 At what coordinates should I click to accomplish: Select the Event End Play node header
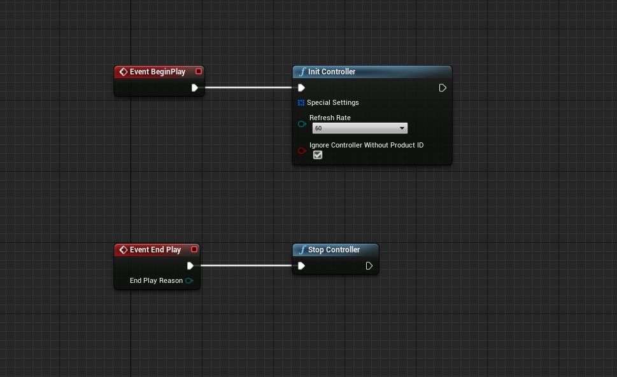(155, 250)
